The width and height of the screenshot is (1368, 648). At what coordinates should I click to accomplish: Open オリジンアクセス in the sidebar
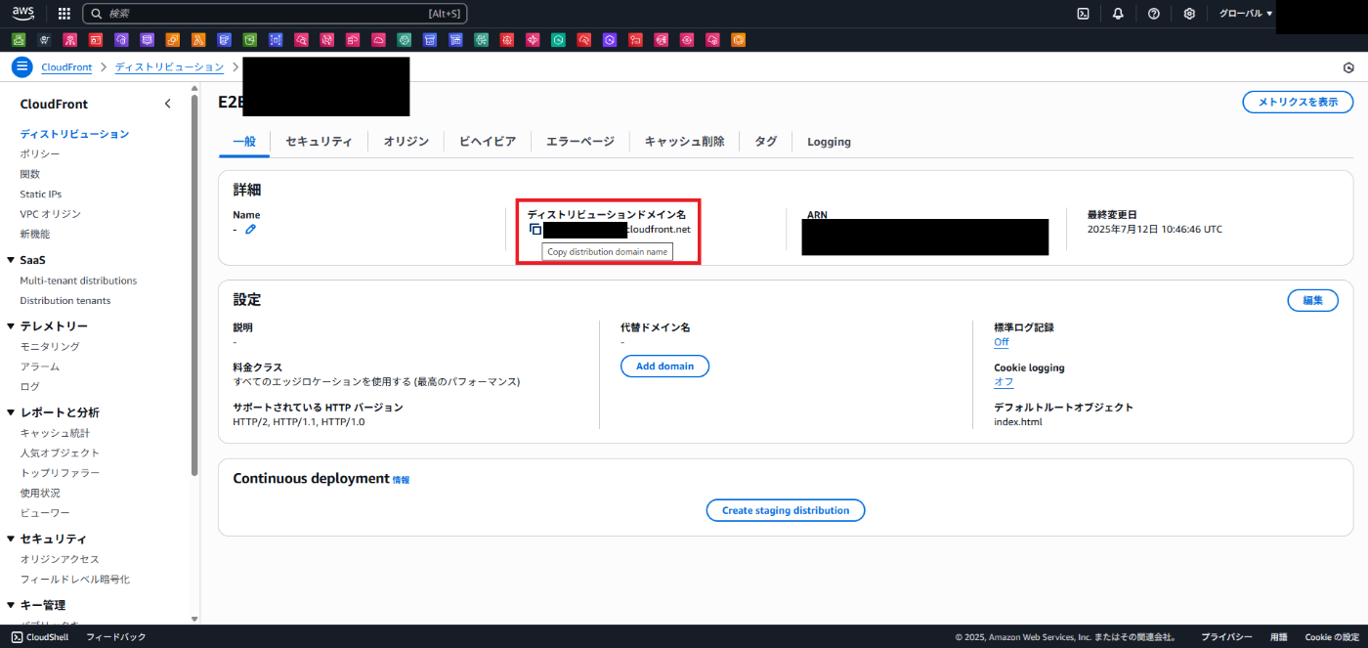pos(60,559)
